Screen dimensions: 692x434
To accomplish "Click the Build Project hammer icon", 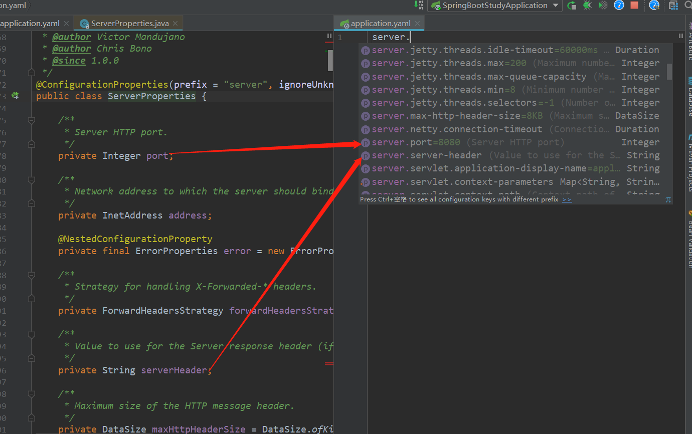I will [x=419, y=5].
